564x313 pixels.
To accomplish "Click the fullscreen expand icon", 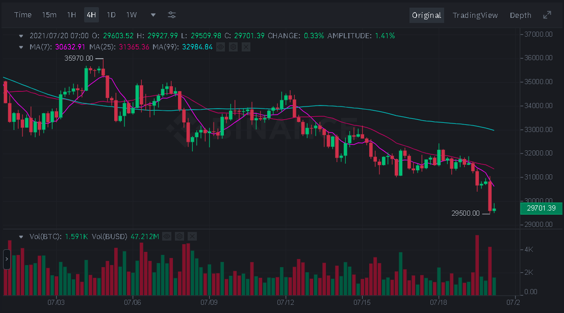I will click(x=547, y=15).
